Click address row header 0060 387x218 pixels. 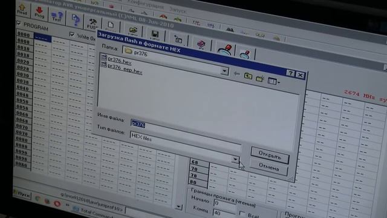22,114
